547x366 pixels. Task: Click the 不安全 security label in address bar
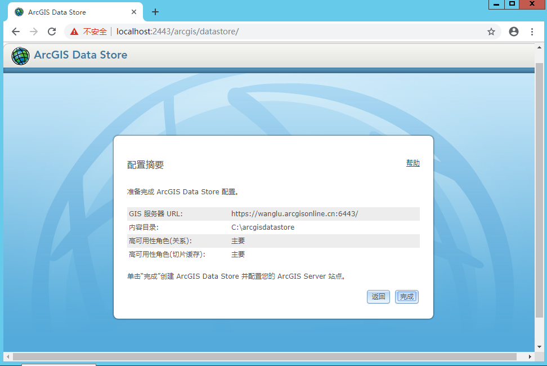[x=95, y=32]
